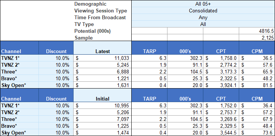Select the CPT value 3,173.3

click(221, 72)
